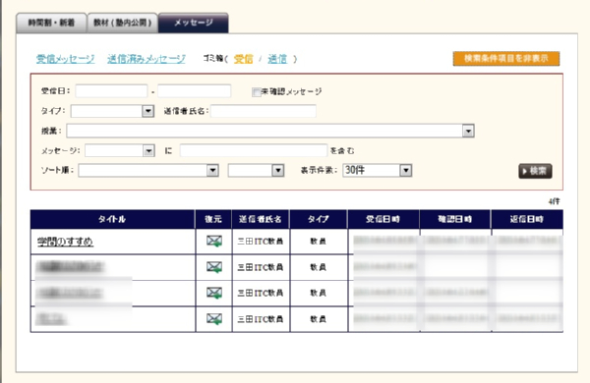Image resolution: width=590 pixels, height=383 pixels.
Task: Expand the 授業 dropdown list
Action: click(x=270, y=131)
